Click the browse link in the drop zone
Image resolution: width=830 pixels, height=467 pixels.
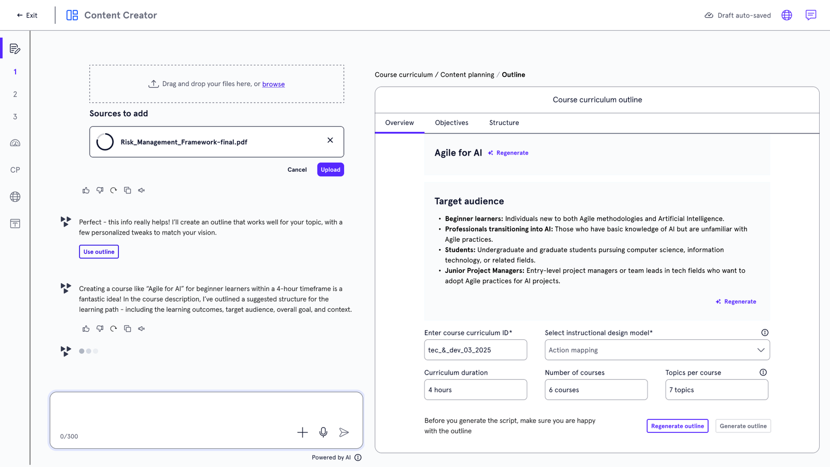(273, 84)
